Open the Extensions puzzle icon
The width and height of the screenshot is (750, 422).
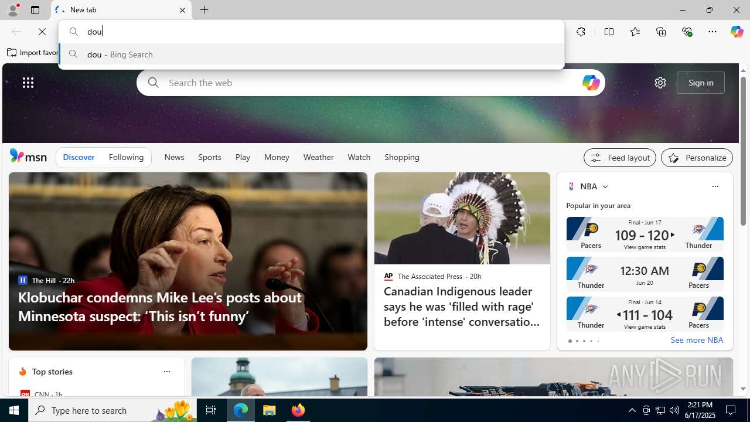[x=581, y=32]
